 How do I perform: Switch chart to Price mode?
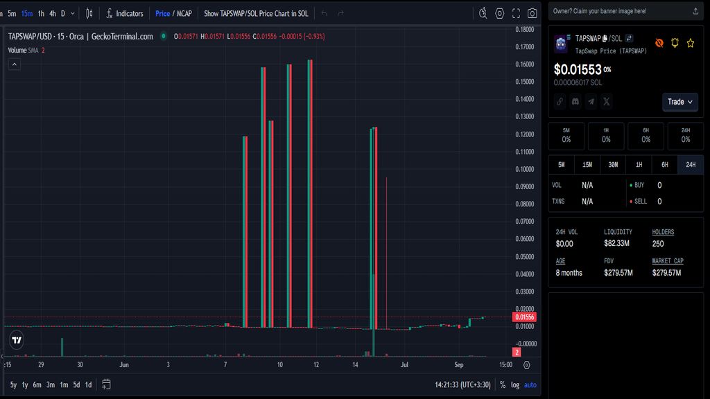pyautogui.click(x=162, y=14)
